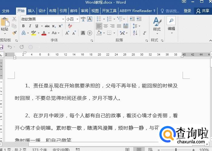Click the 告诉我 search box

[170, 11]
